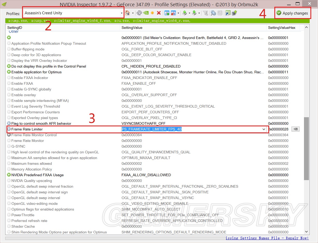Click the scrollbar down arrow
Screen dimensions: 318x243
tap(306, 232)
